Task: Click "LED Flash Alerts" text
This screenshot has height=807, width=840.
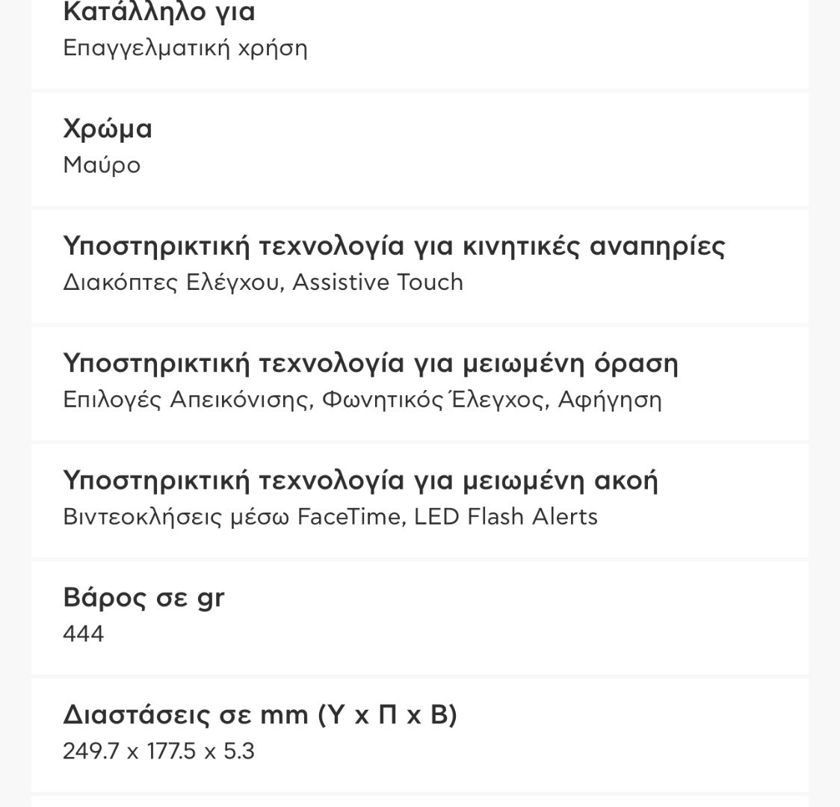Action: (506, 517)
